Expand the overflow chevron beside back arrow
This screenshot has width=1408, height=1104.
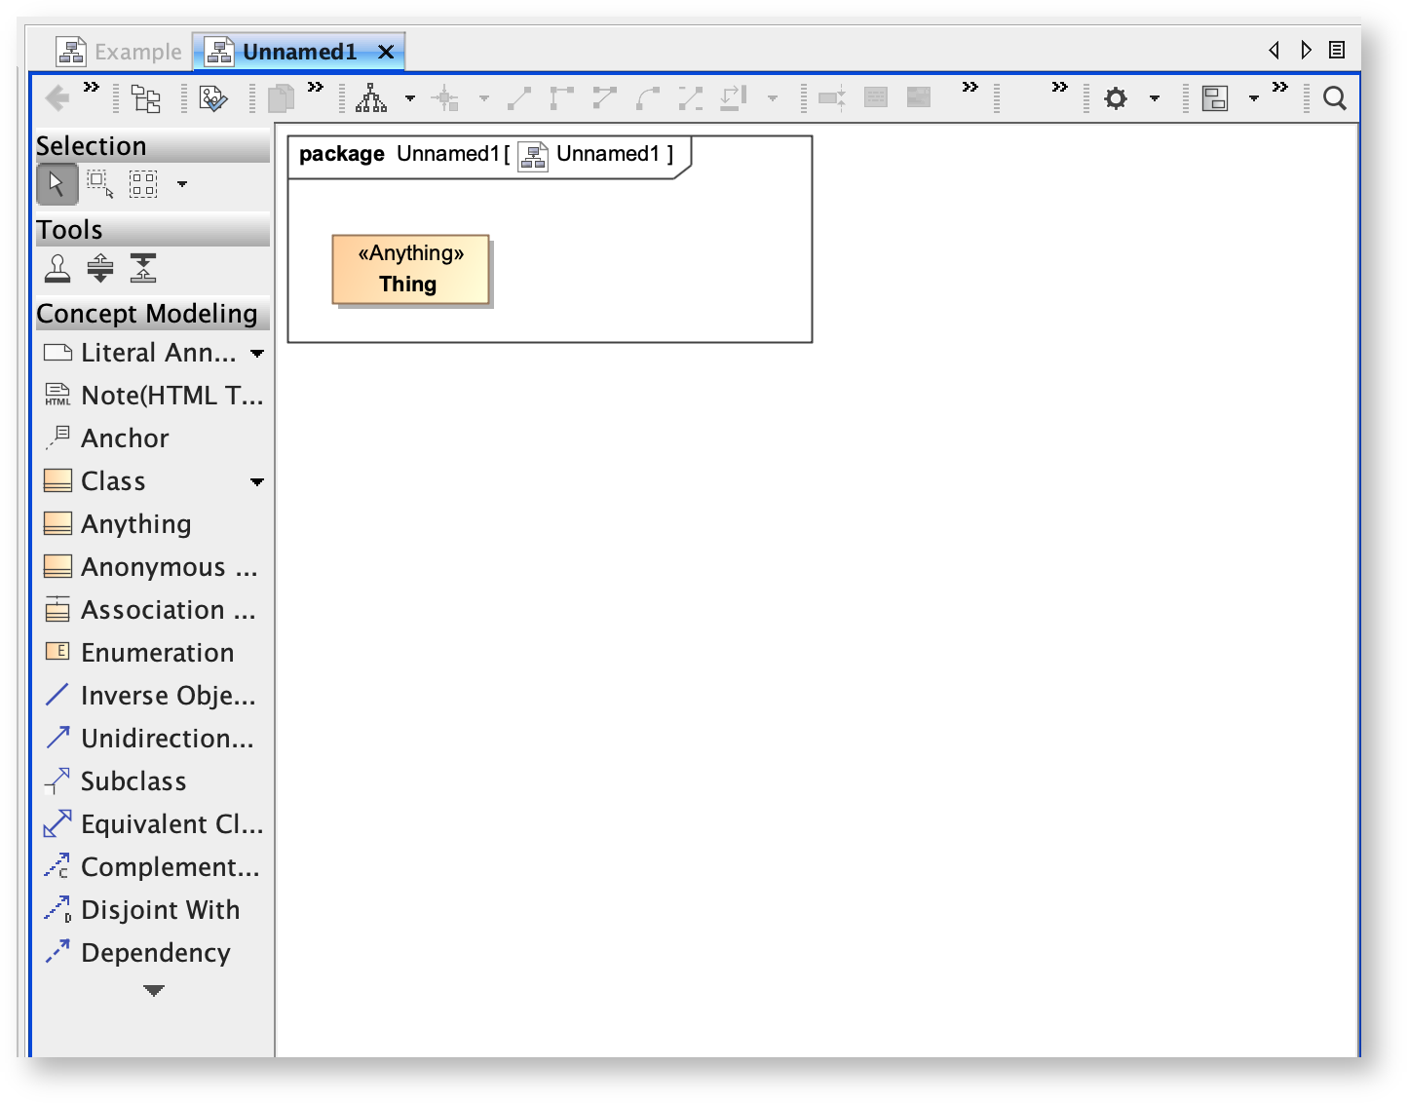coord(92,87)
